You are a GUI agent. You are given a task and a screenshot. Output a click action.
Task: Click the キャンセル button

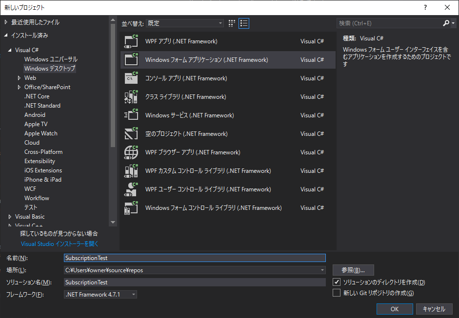[x=434, y=309]
